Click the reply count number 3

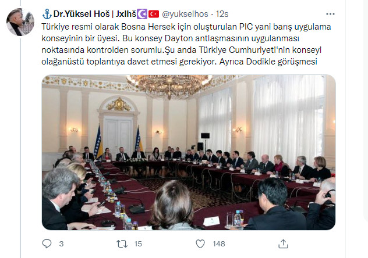(x=62, y=244)
